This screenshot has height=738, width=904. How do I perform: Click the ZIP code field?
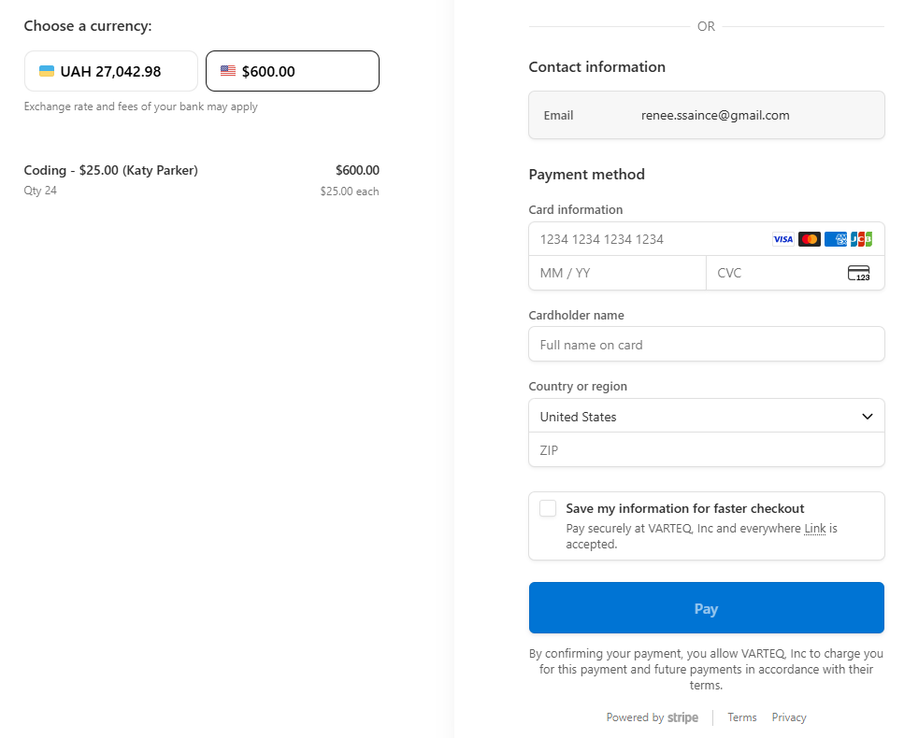coord(706,450)
